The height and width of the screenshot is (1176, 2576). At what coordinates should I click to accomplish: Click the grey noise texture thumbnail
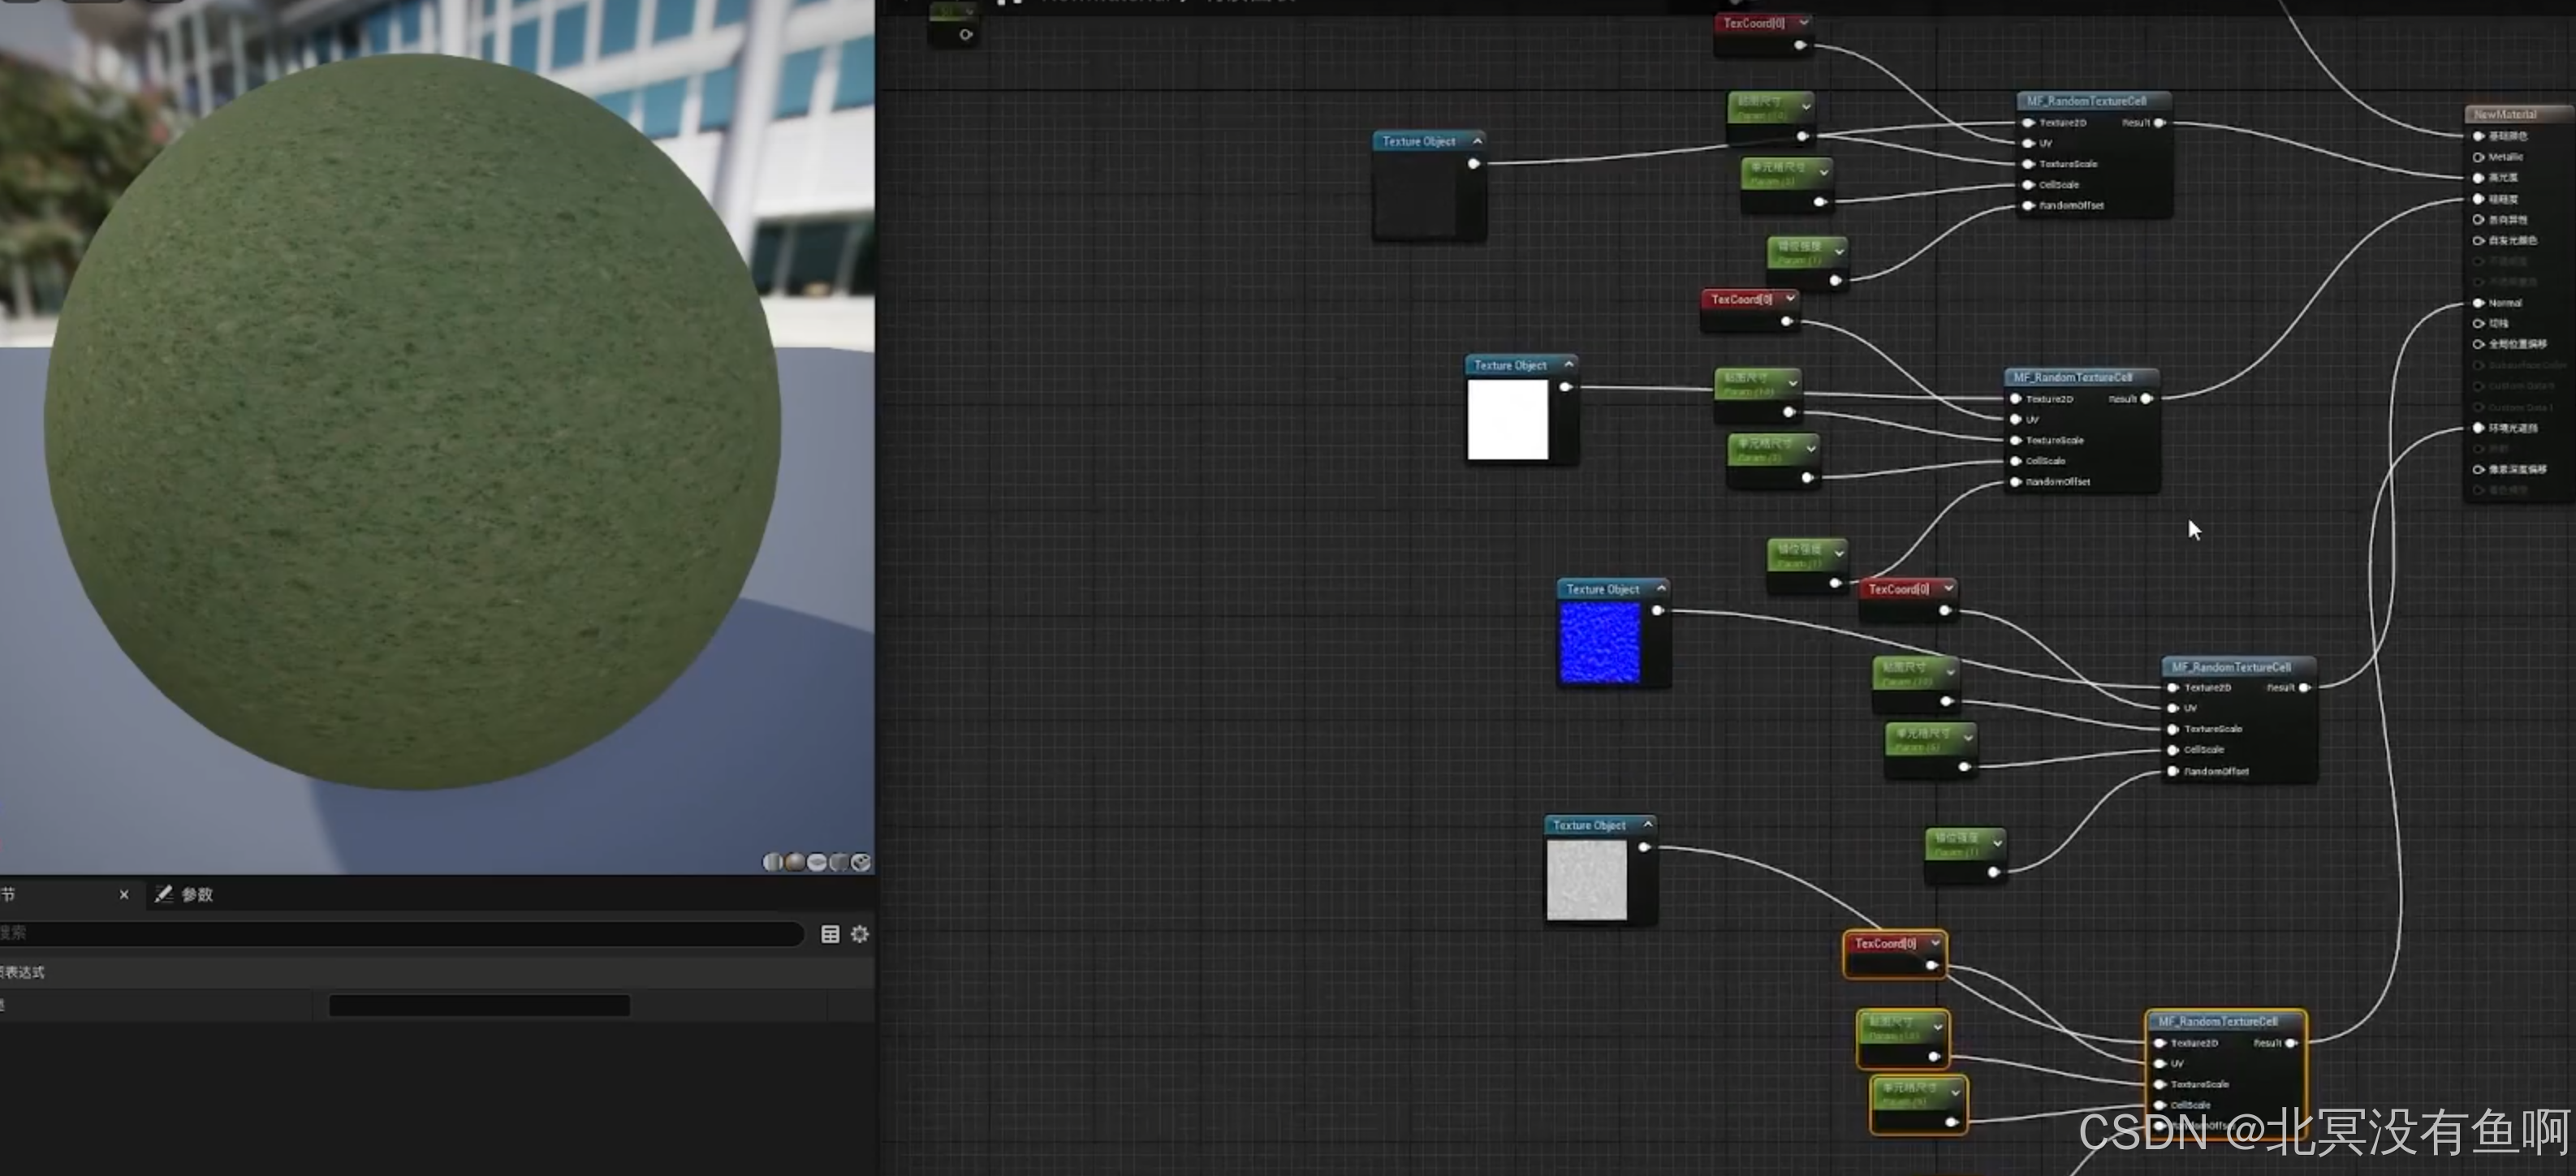[1587, 880]
